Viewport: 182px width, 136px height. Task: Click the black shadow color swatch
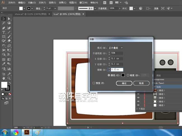click(x=123, y=75)
